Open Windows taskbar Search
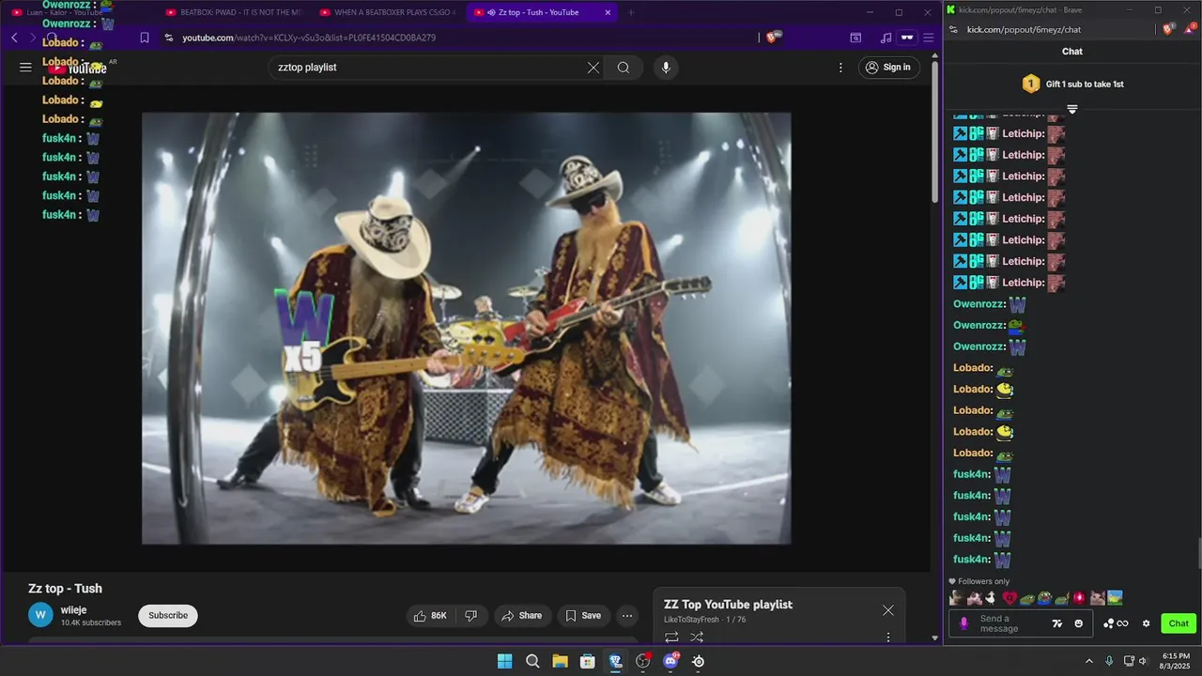Screen dimensions: 1202x676 [532, 661]
